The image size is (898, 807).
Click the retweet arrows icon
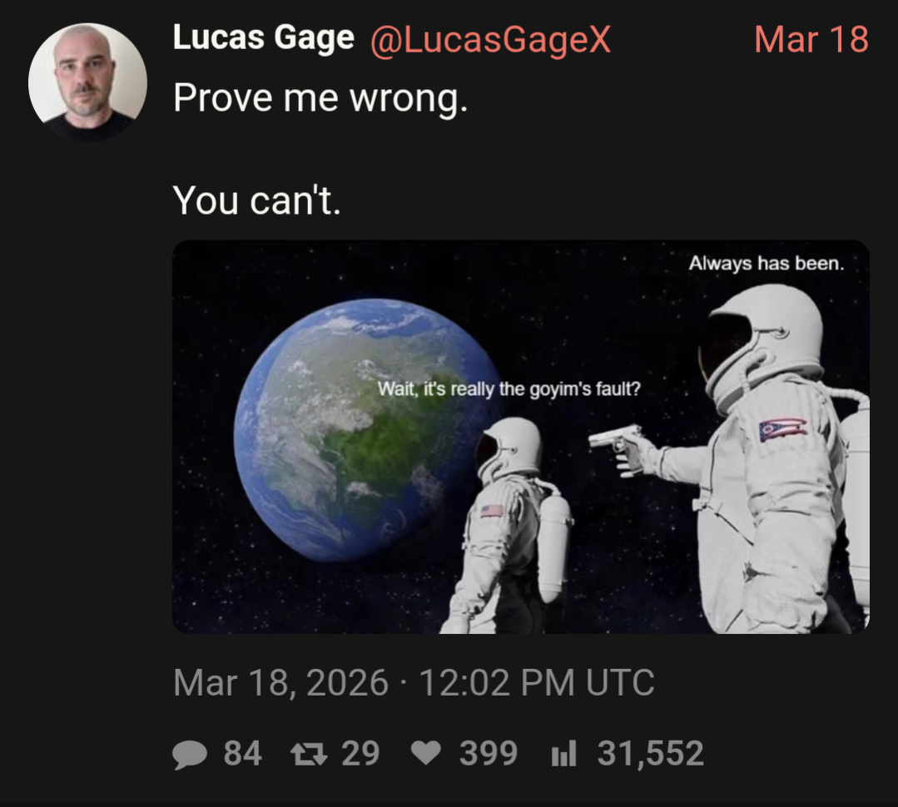coord(309,754)
